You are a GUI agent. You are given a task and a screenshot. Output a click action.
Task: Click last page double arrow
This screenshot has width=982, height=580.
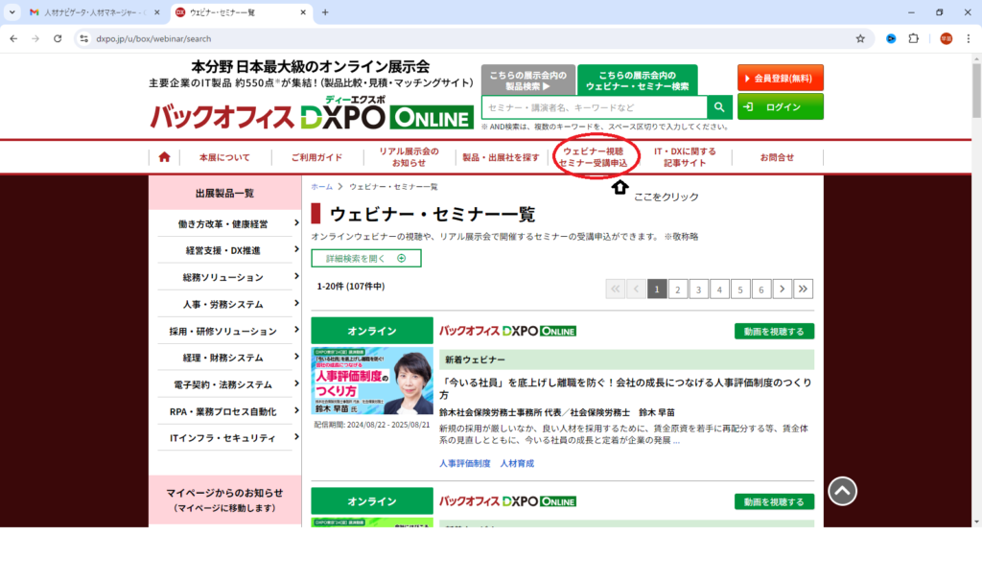click(x=803, y=289)
